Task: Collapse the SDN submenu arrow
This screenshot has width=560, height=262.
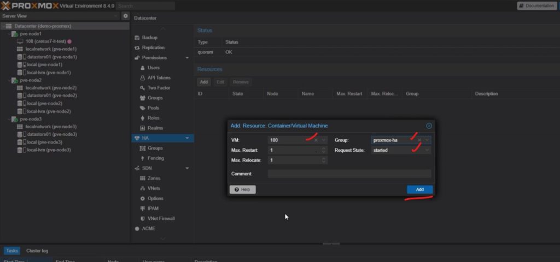Action: click(187, 168)
